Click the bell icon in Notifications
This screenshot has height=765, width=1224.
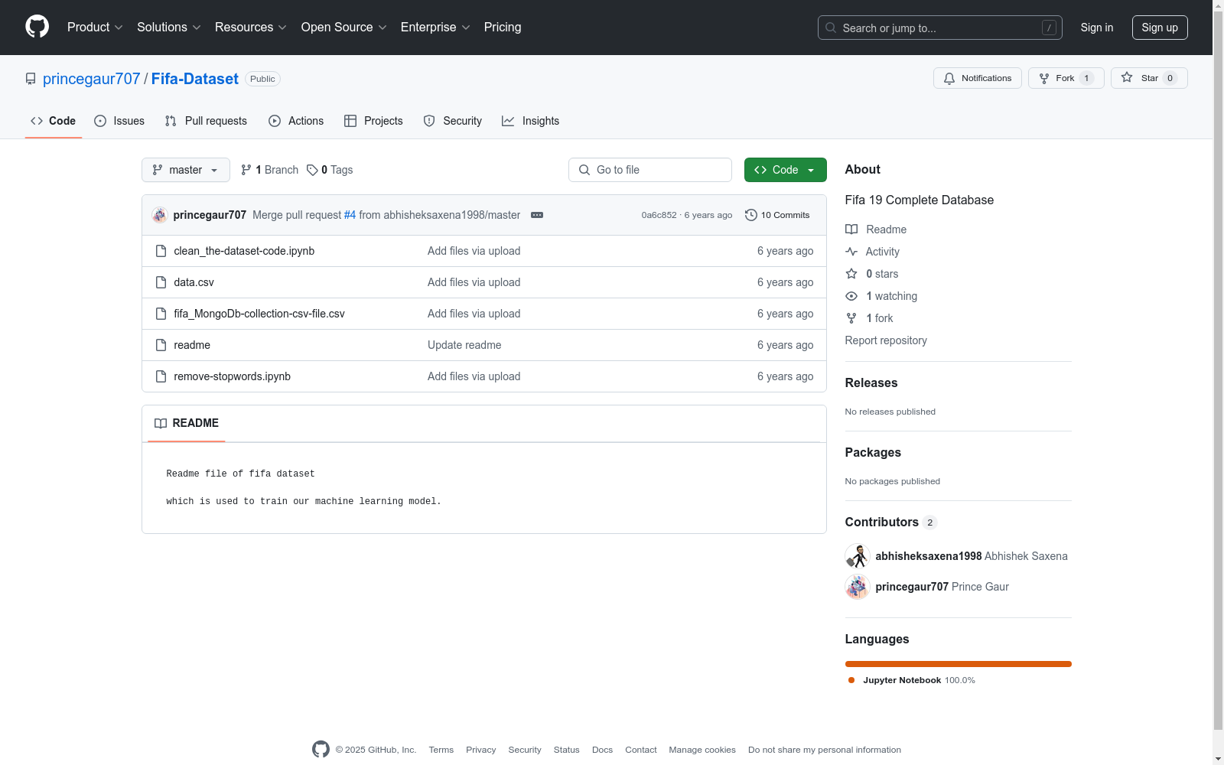(949, 78)
